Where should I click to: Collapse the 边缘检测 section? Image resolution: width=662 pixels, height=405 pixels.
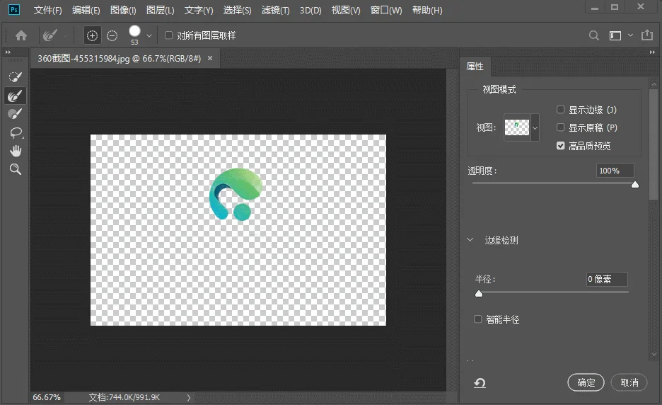point(470,240)
